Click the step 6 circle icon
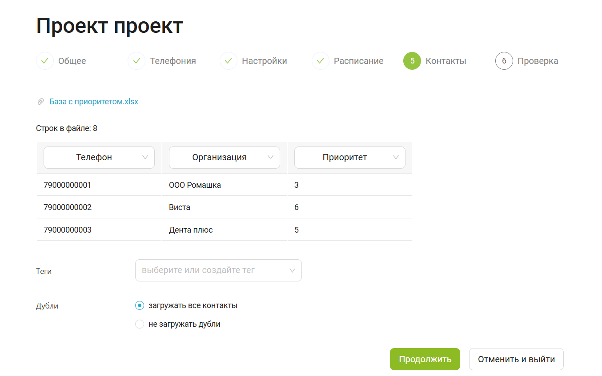Image resolution: width=602 pixels, height=376 pixels. [504, 61]
